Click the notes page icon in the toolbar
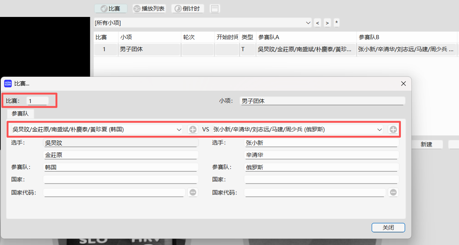Screen dimensions: 459x245 [x=214, y=8]
